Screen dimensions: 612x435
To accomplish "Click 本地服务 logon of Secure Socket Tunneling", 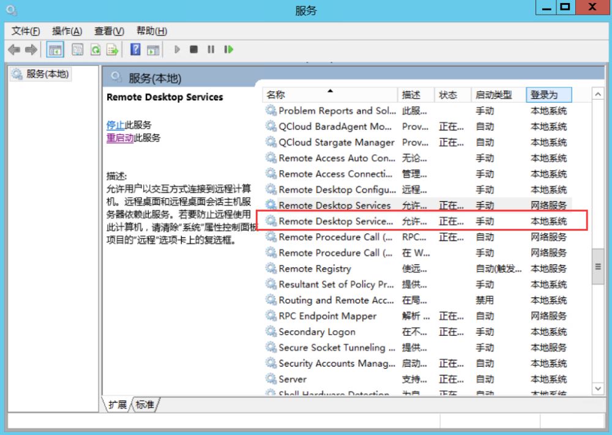I will click(548, 348).
